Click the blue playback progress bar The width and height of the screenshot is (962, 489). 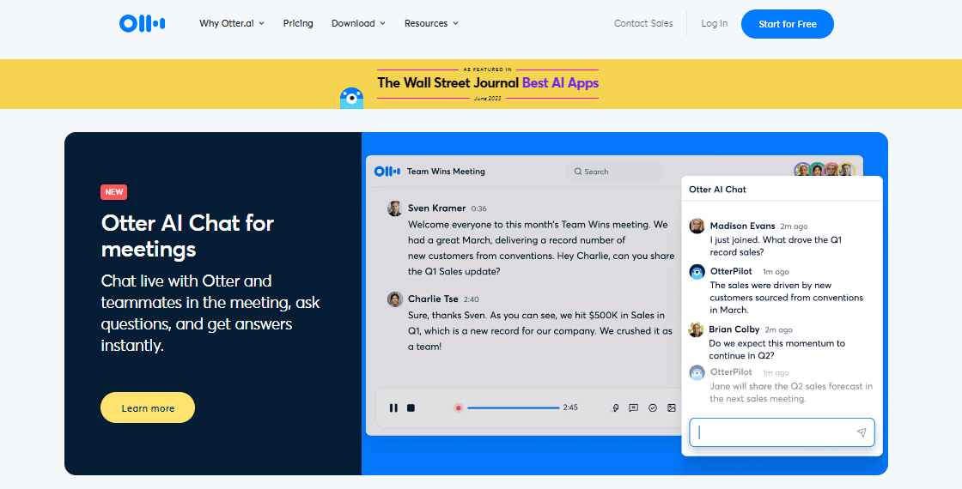pyautogui.click(x=514, y=407)
